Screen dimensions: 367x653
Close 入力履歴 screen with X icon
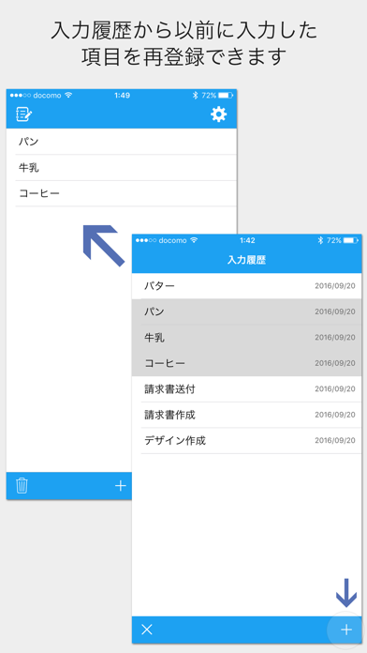(147, 630)
